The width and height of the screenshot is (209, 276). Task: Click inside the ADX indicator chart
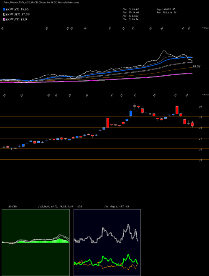[x=107, y=243]
